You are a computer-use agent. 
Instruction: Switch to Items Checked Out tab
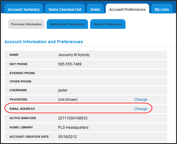tap(65, 9)
